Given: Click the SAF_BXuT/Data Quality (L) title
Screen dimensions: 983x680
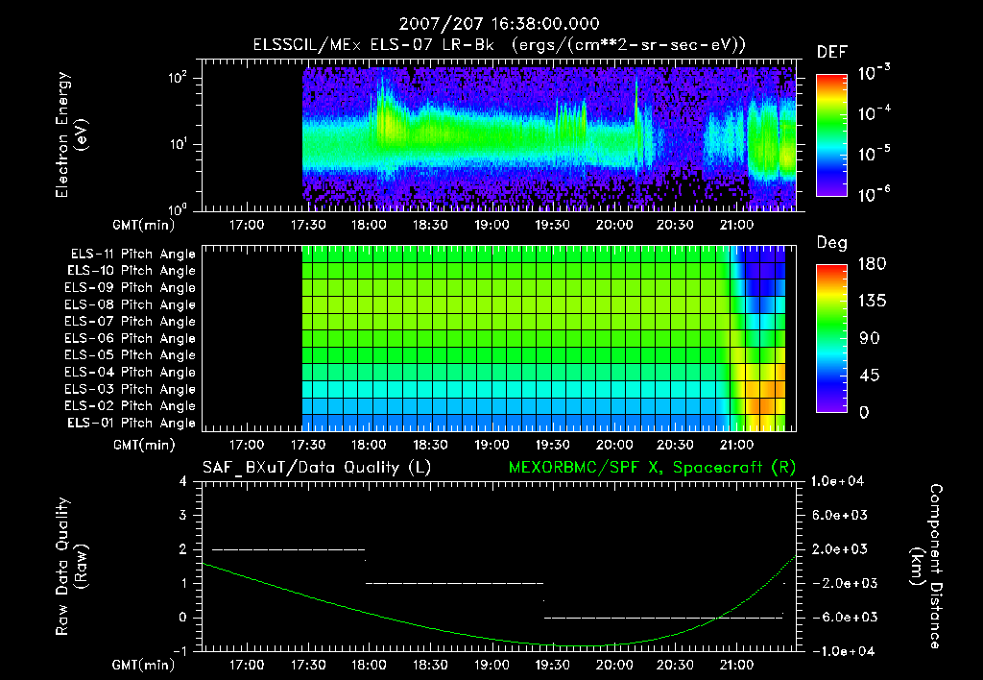Looking at the screenshot, I should (317, 468).
